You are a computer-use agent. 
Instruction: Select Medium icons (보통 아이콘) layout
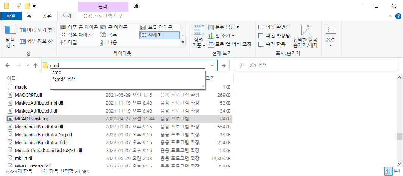point(156,27)
